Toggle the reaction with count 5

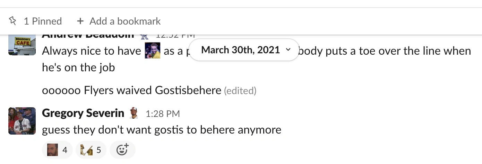click(x=91, y=150)
